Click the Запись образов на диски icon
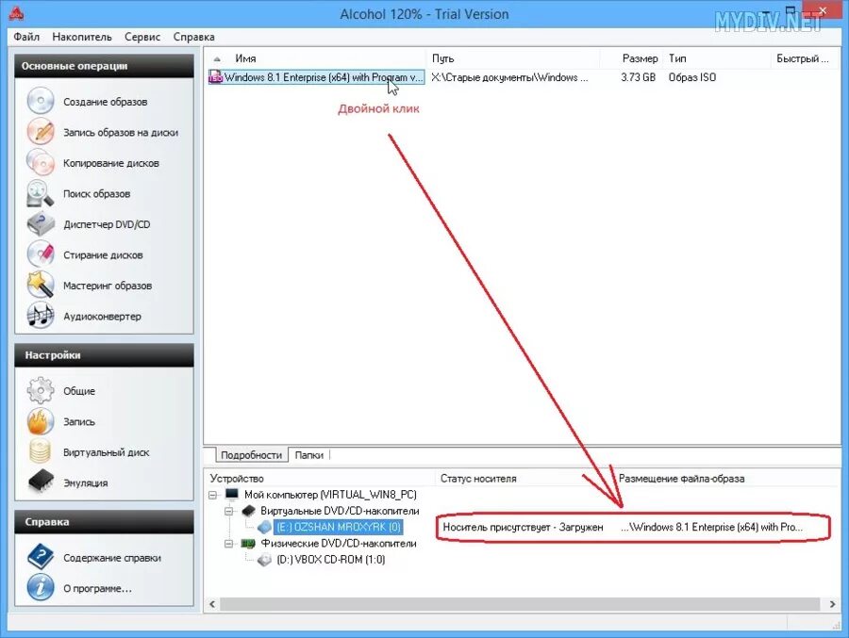Screen dimensions: 849x638 (41, 132)
